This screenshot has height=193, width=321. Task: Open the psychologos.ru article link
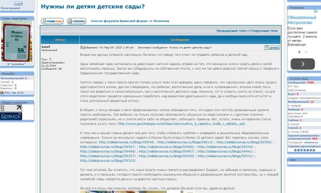pos(181,124)
